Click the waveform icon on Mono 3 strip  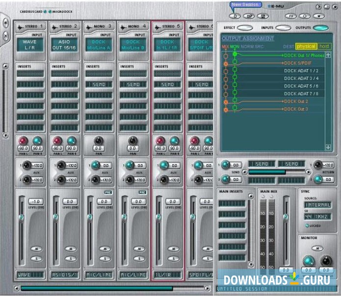pos(89,27)
